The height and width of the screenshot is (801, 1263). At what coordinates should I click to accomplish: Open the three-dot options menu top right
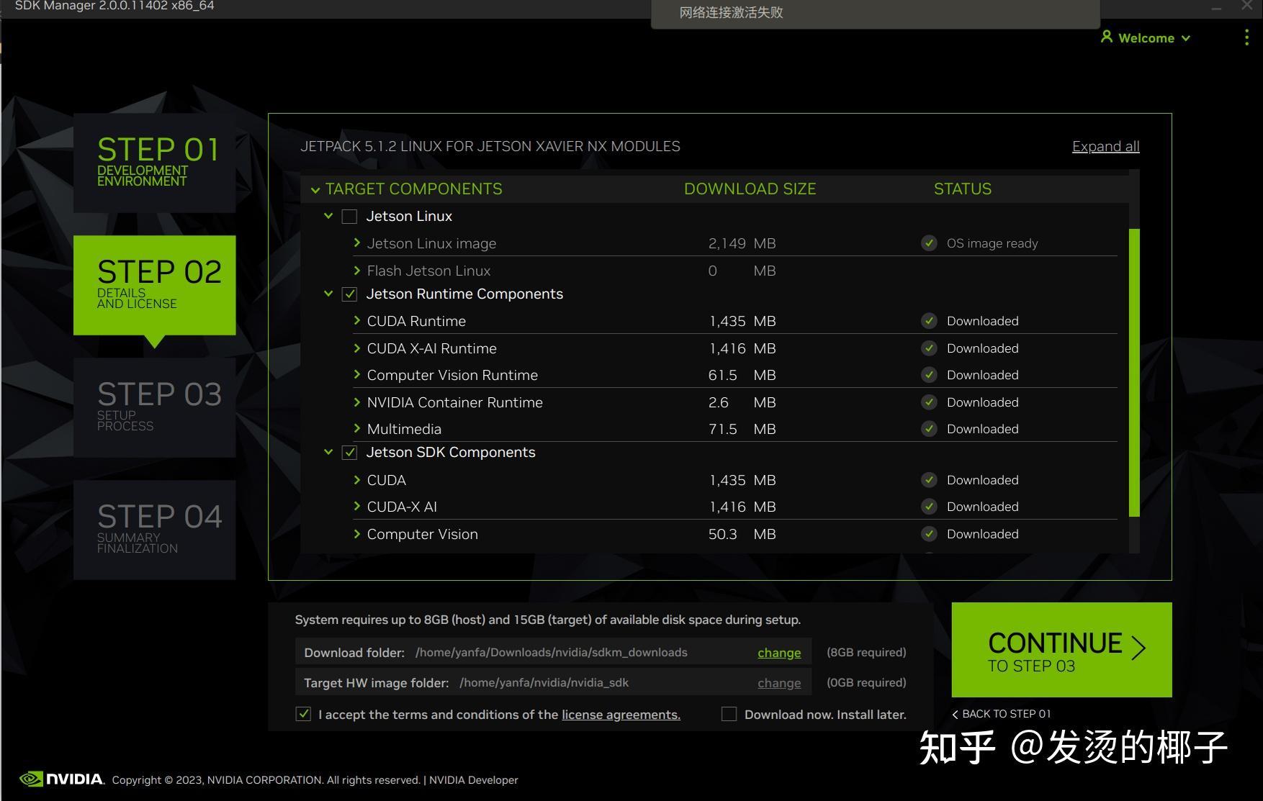pos(1246,37)
